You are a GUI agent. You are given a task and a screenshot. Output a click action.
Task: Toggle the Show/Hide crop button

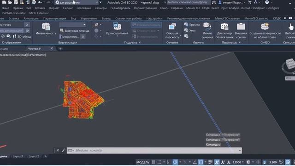click(146, 24)
